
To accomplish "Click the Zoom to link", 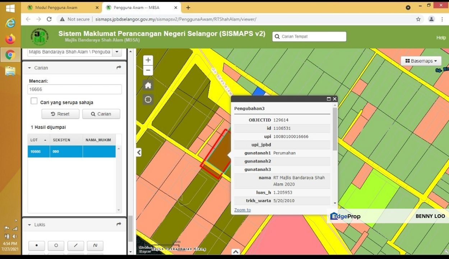I will coord(242,210).
